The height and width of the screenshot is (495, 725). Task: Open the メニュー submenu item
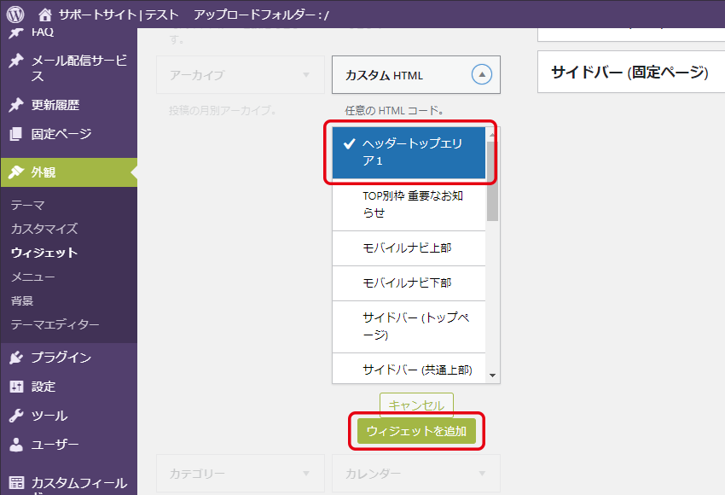tap(33, 277)
